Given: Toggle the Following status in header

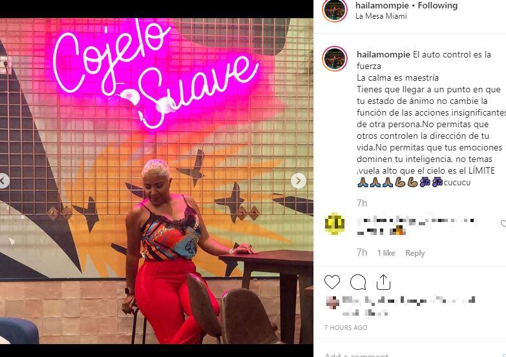Looking at the screenshot, I should pos(437,5).
